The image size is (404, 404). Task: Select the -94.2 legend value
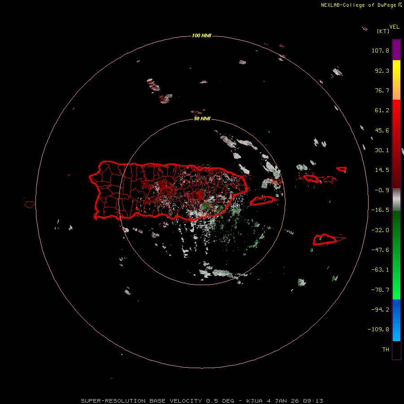(x=380, y=310)
